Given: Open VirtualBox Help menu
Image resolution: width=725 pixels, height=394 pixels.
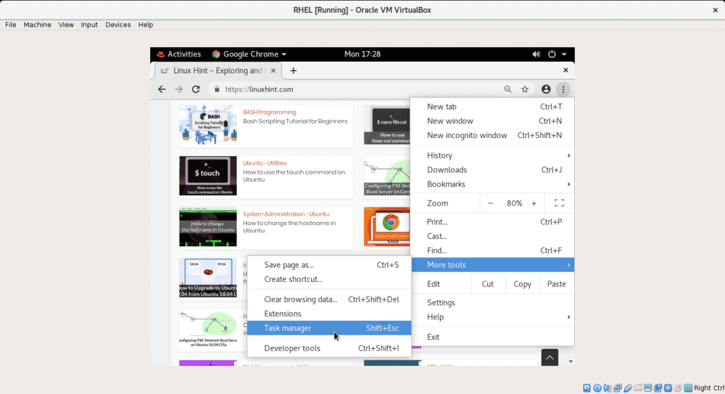Looking at the screenshot, I should pyautogui.click(x=146, y=25).
